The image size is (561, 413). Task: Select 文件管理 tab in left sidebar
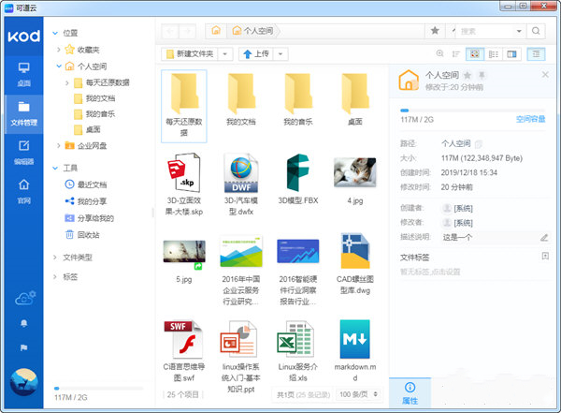coord(23,112)
